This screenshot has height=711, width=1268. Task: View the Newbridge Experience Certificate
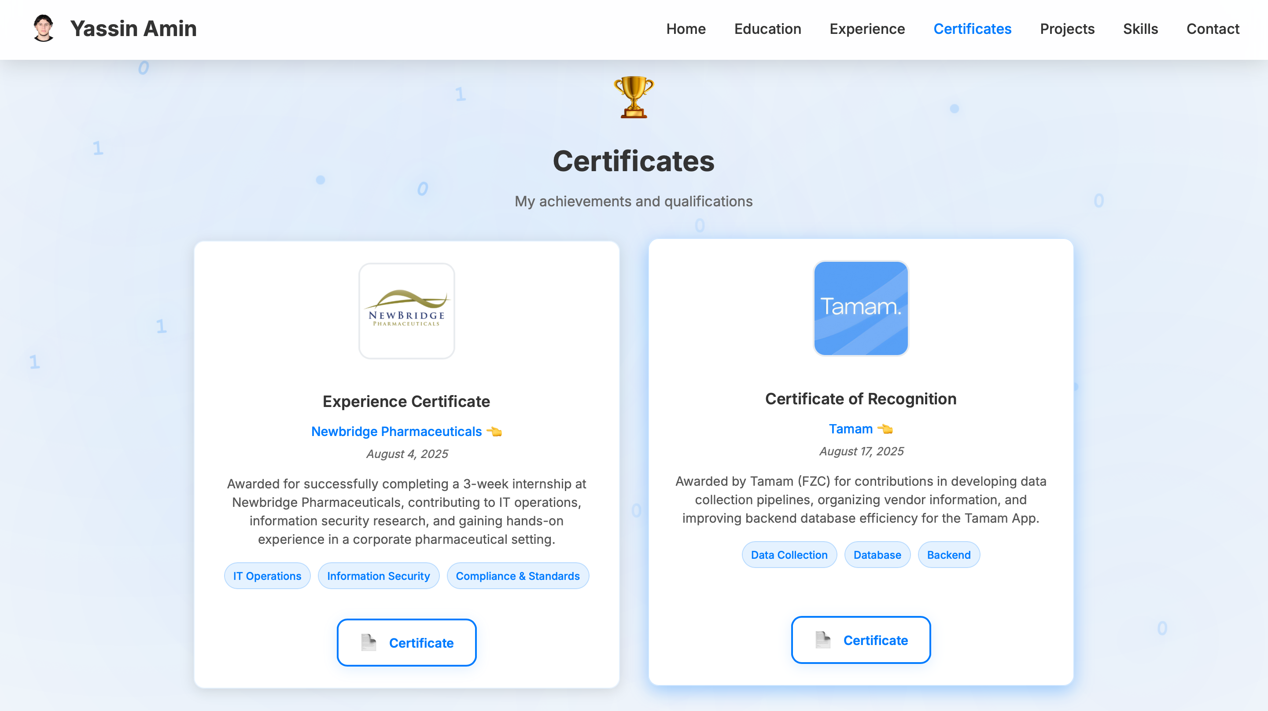[x=406, y=642]
